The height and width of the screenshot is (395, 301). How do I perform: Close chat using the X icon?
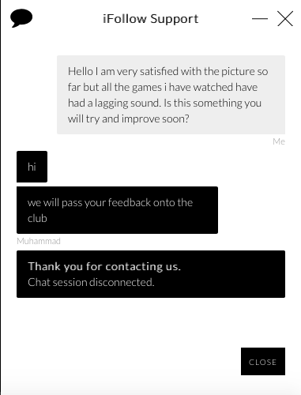pyautogui.click(x=285, y=18)
